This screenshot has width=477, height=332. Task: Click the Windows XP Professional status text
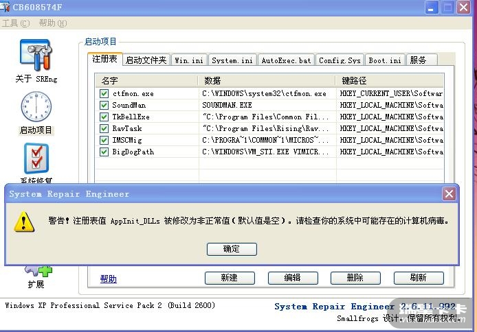pyautogui.click(x=110, y=305)
